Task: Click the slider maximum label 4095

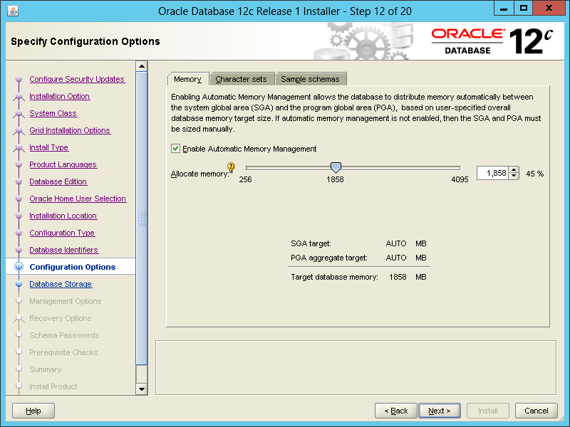Action: [460, 179]
